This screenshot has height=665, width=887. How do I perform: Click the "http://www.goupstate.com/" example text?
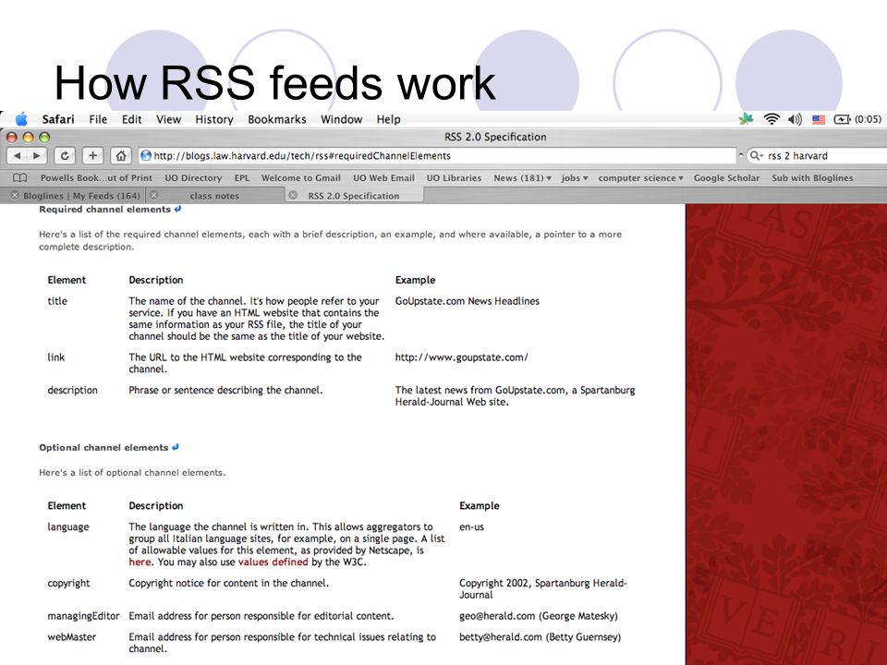click(x=462, y=357)
